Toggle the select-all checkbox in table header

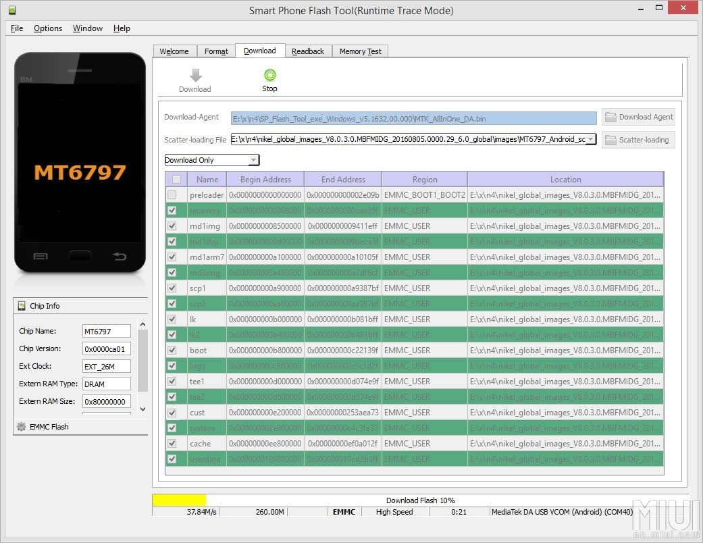coord(176,180)
